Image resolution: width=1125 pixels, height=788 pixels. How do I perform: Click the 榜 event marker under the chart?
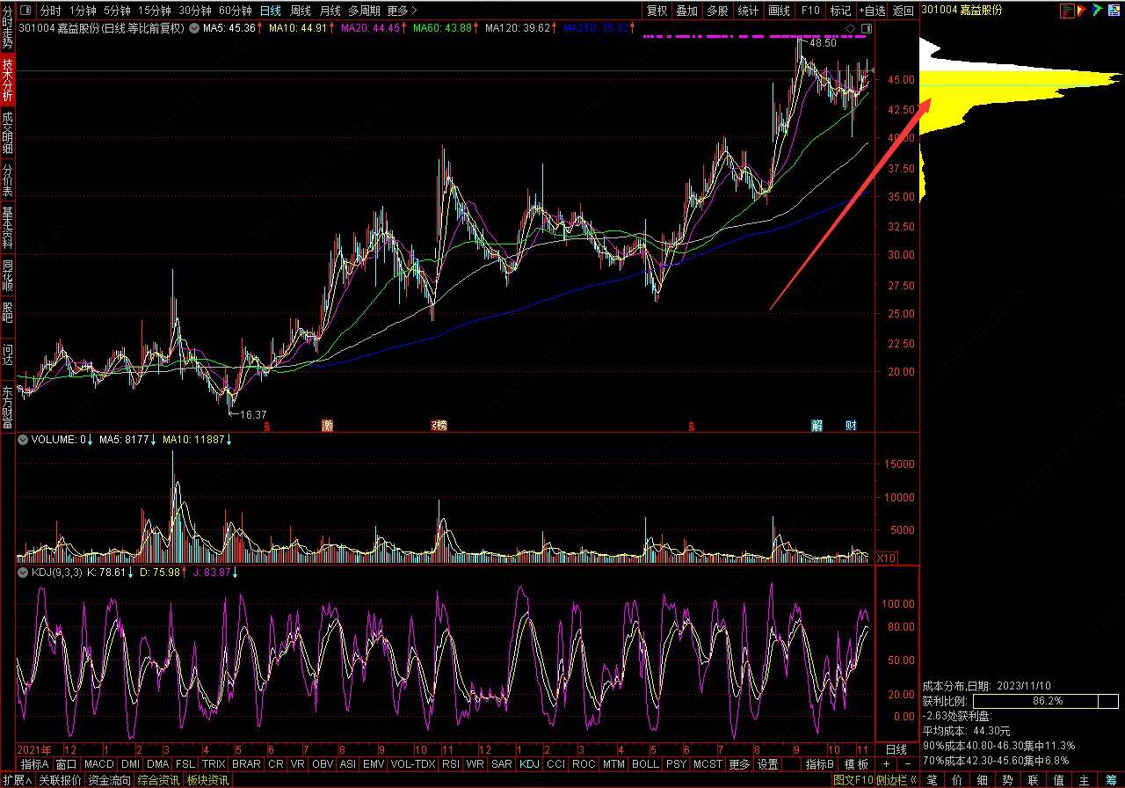pyautogui.click(x=440, y=426)
